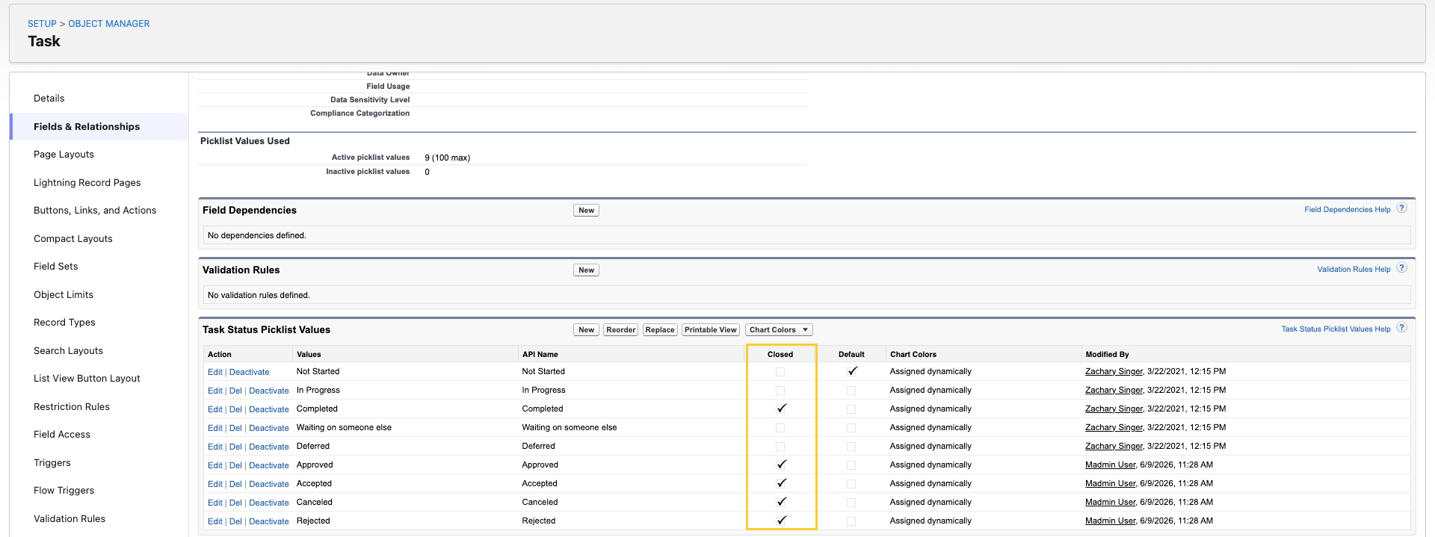The image size is (1435, 537).
Task: Toggle Closed checkbox for Not Started
Action: pos(780,372)
